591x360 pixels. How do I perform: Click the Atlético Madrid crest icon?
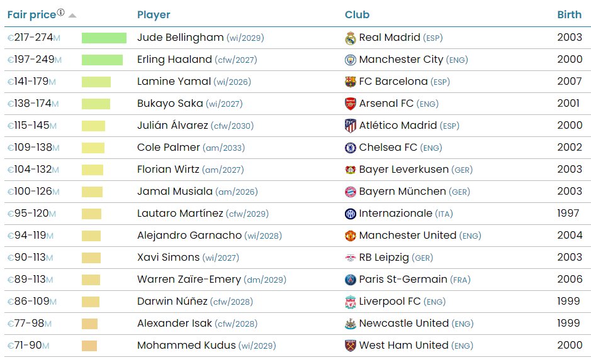click(x=350, y=126)
